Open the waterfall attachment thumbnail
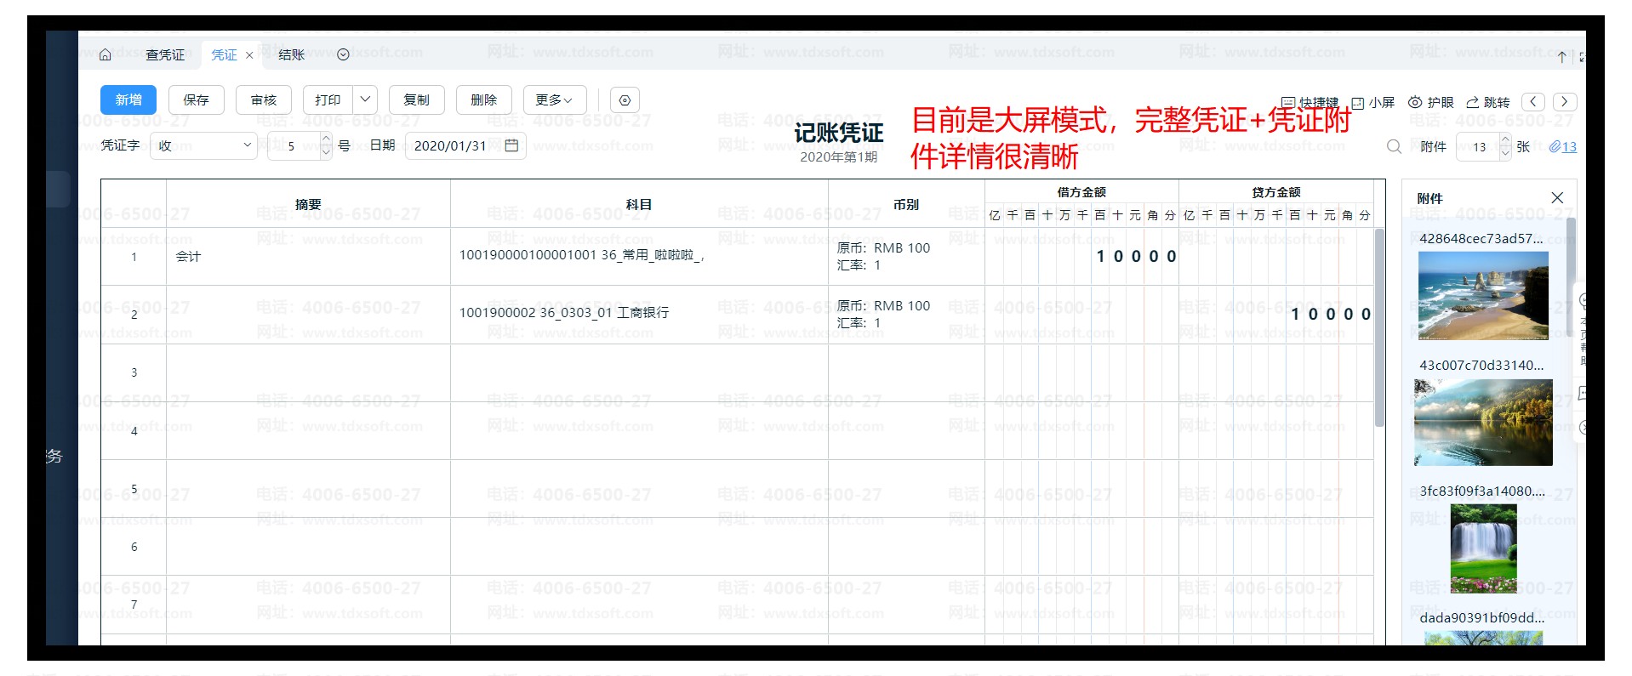This screenshot has width=1632, height=676. 1482,548
